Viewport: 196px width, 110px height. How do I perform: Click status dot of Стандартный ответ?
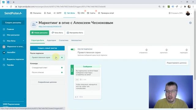pos(62,68)
